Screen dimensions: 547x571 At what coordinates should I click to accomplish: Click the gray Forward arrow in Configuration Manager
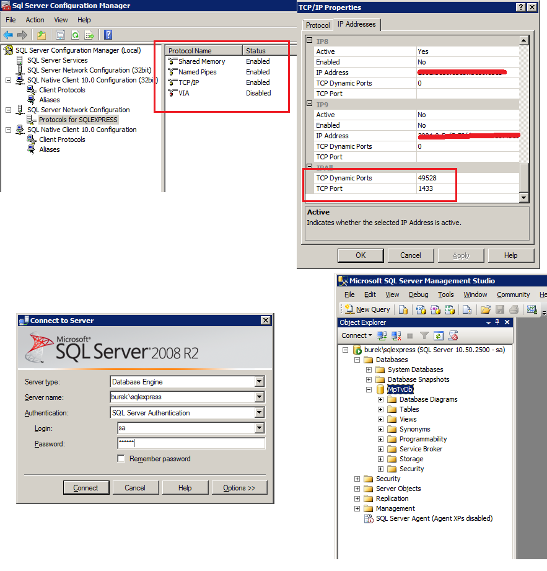22,35
